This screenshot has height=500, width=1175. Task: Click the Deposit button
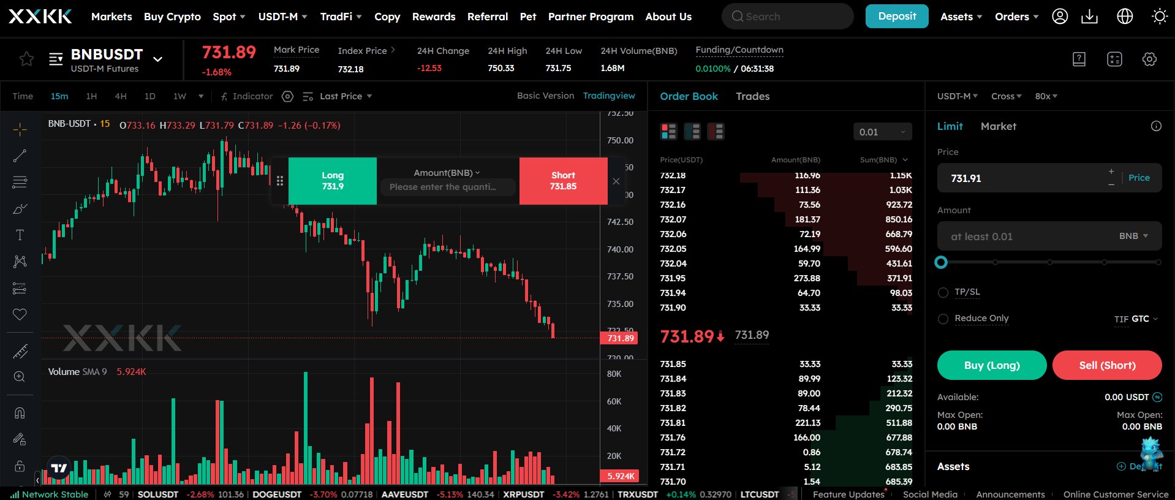[897, 17]
